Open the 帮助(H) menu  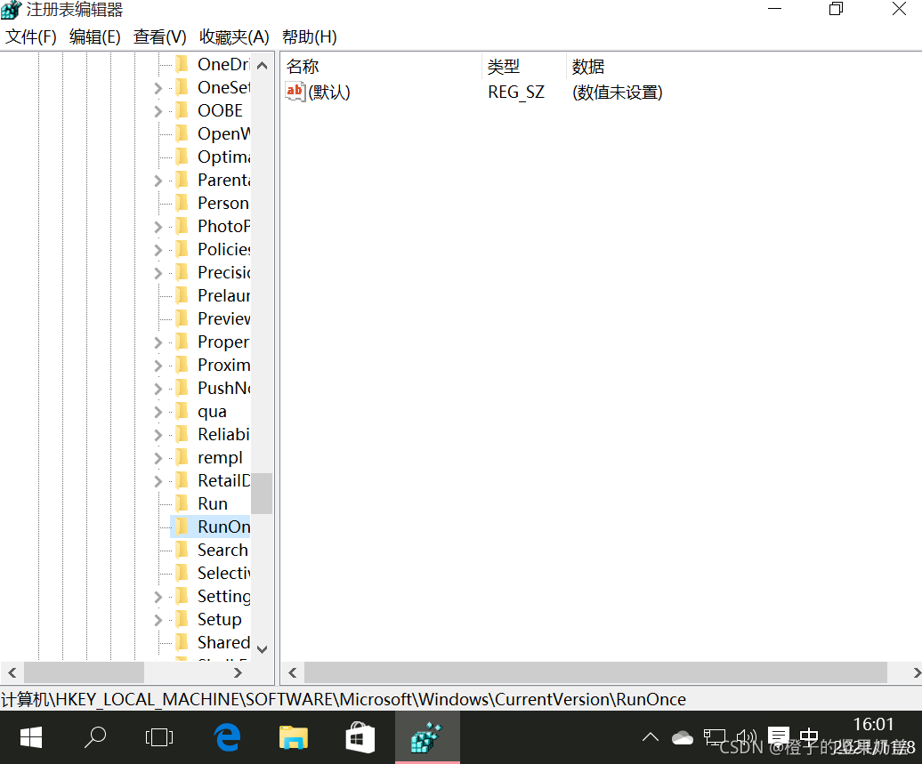(309, 36)
